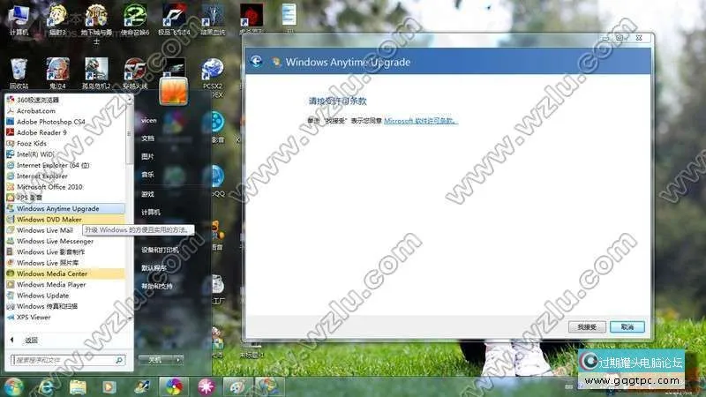
Task: Switch to Windows Anytime Upgrade taskbar button
Action: (269, 386)
